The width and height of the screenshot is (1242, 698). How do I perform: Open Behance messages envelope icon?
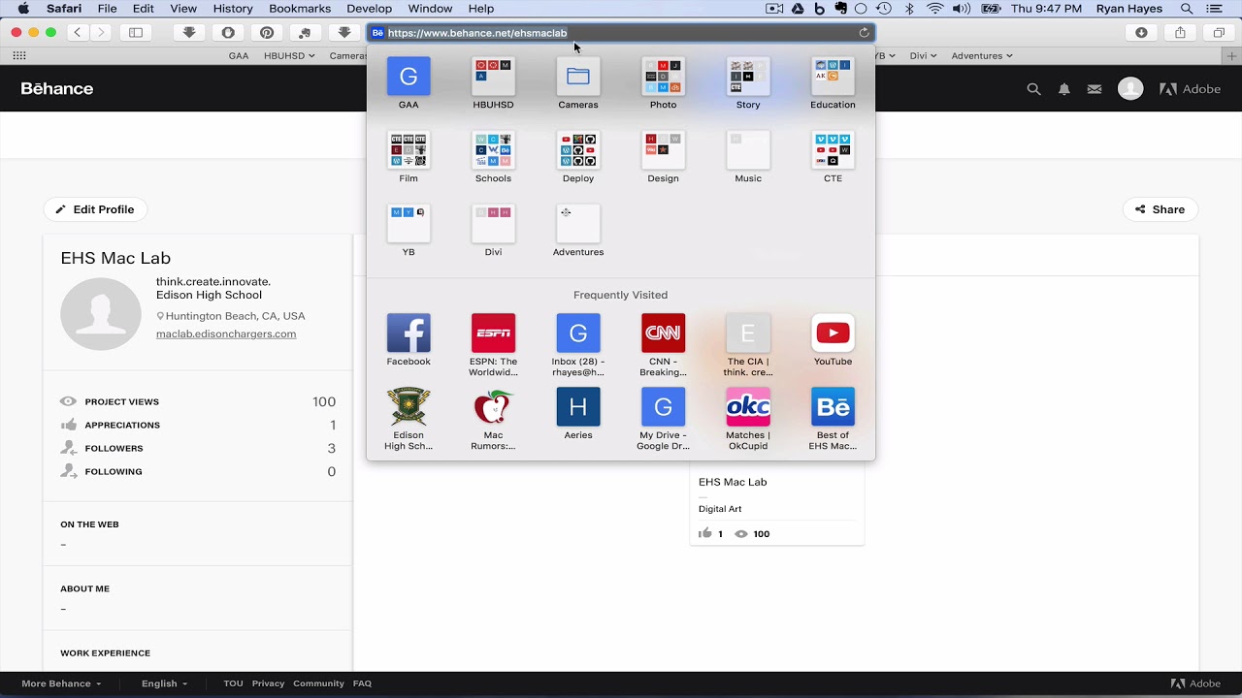(x=1095, y=89)
